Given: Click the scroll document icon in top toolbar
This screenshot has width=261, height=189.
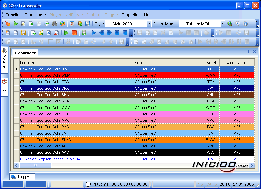Looking at the screenshot, I should click(x=23, y=24).
